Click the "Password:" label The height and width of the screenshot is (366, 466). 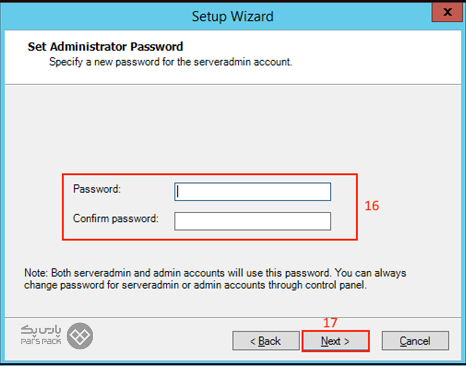pos(97,189)
